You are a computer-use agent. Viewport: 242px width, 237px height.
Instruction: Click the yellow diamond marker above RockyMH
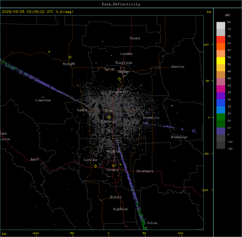point(70,57)
